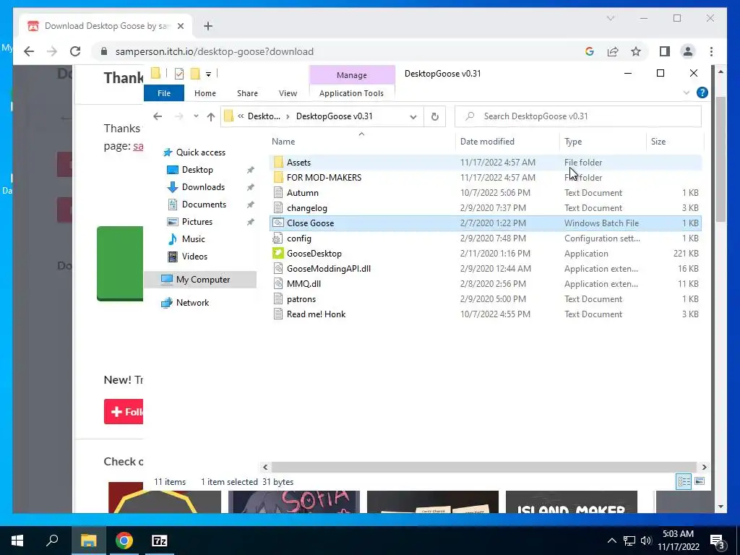Select My Computer in navigation pane
Image resolution: width=740 pixels, height=555 pixels.
[201, 280]
